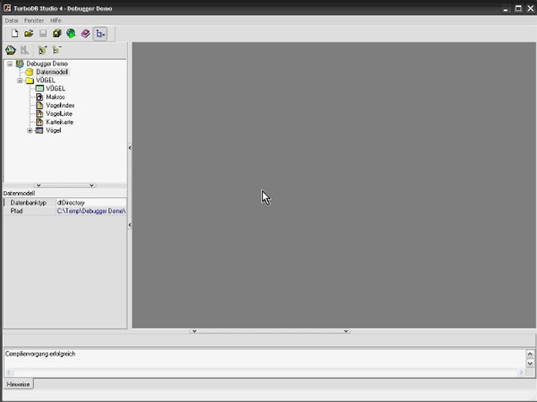
Task: Click the Compilervorgang erfolgreich message
Action: [40, 354]
